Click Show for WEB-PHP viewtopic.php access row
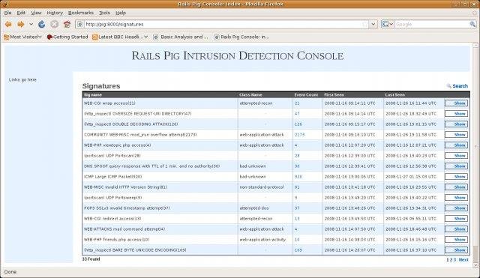The height and width of the screenshot is (278, 480). 456,145
